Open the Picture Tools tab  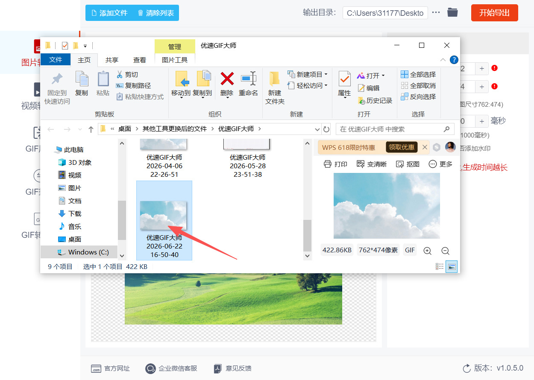[x=175, y=60]
